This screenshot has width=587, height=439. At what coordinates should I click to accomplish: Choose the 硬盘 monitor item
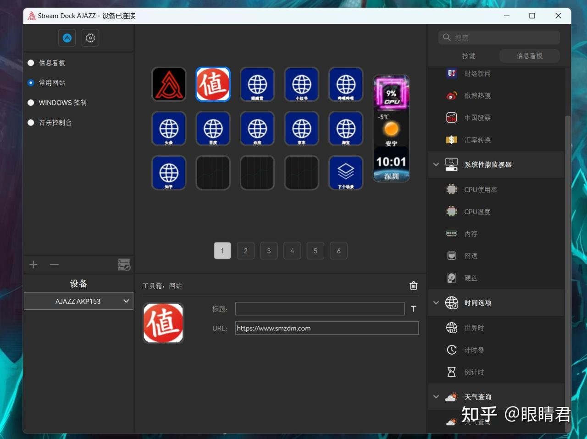pos(471,278)
